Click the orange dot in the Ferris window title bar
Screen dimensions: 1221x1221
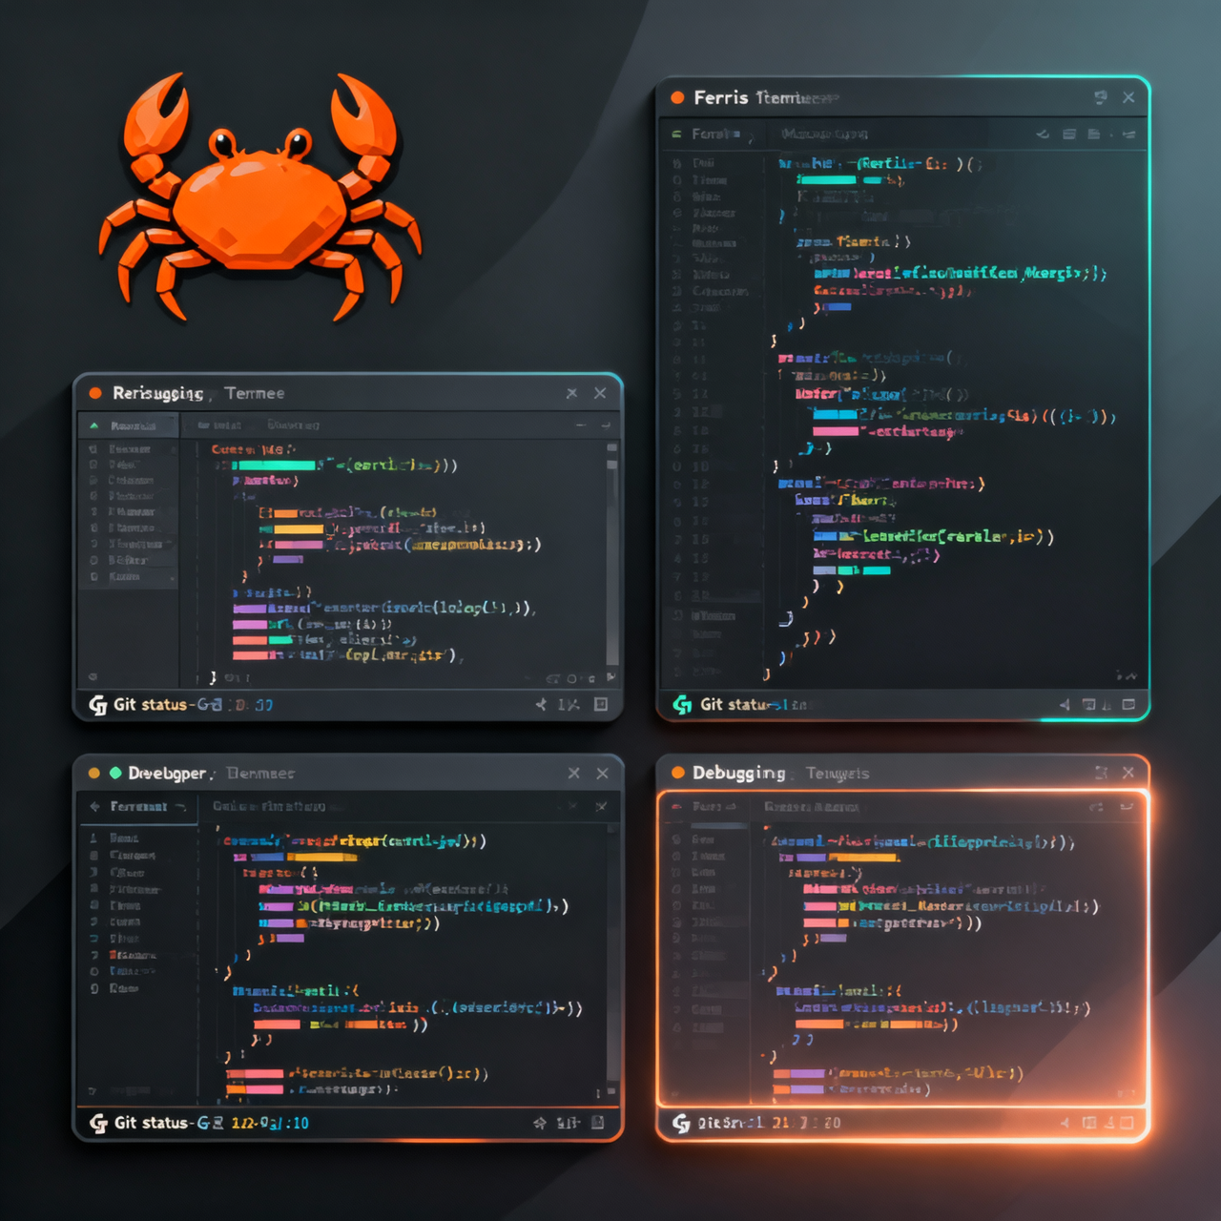pyautogui.click(x=677, y=97)
